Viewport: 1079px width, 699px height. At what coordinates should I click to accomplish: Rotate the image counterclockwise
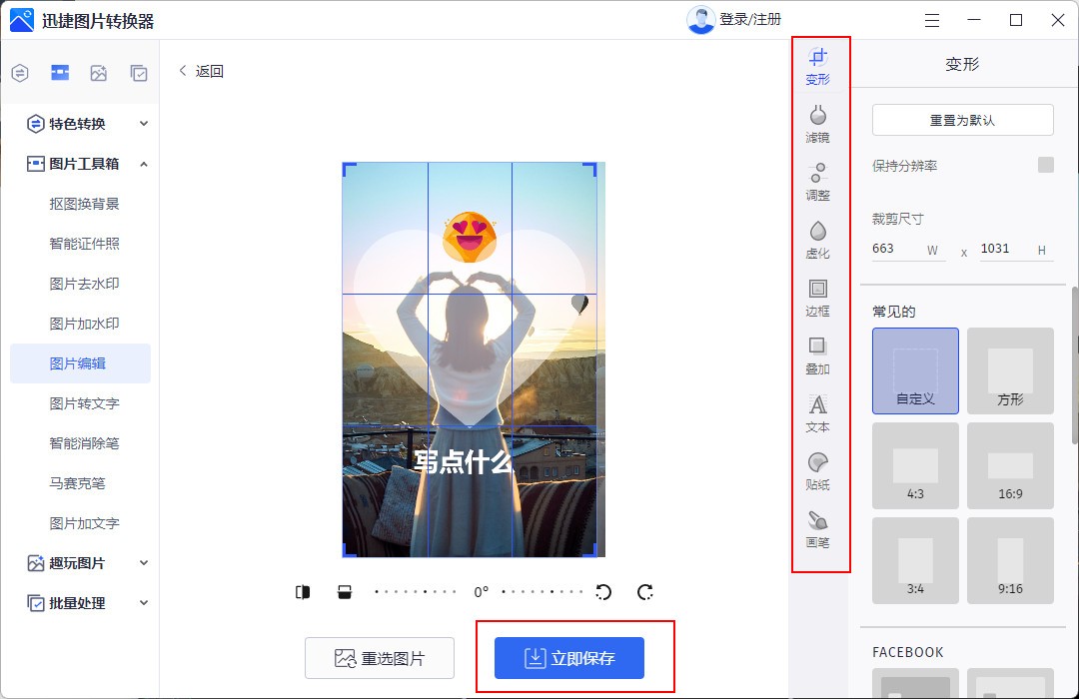(x=602, y=591)
